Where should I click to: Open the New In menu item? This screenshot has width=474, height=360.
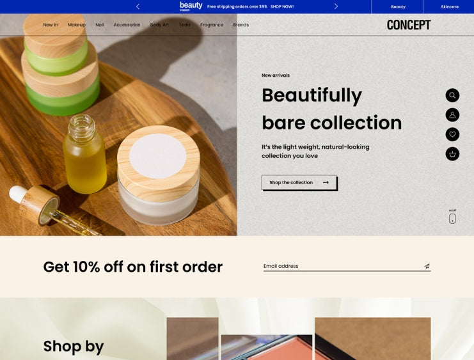pos(50,25)
